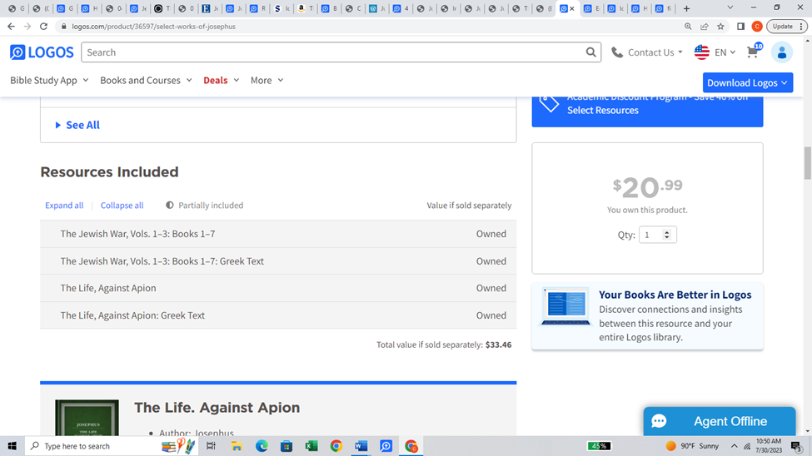Viewport: 812px width, 456px height.
Task: Click Collapse all link
Action: [x=122, y=206]
